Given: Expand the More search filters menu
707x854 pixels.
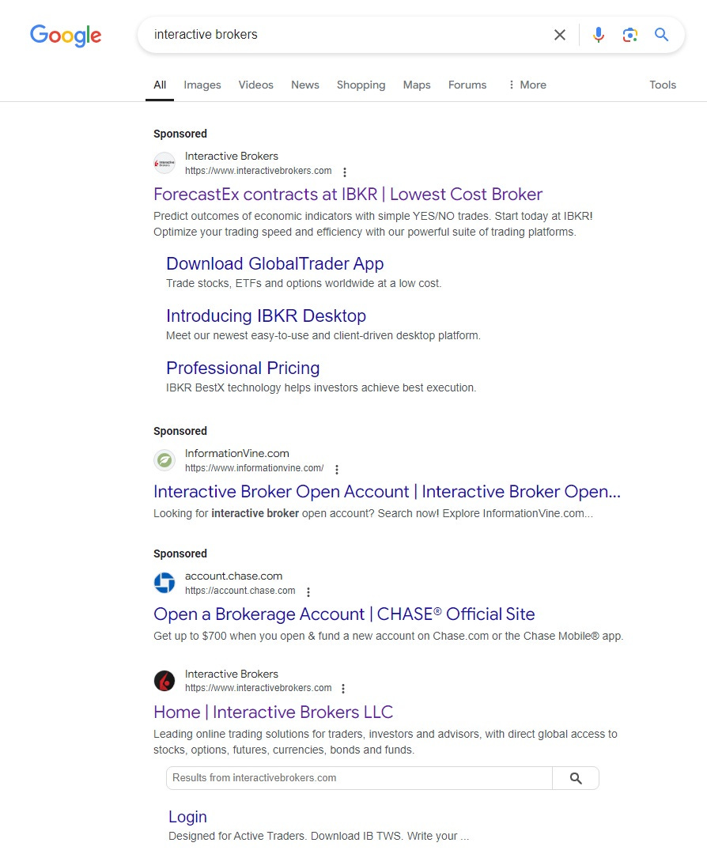Looking at the screenshot, I should coord(527,85).
